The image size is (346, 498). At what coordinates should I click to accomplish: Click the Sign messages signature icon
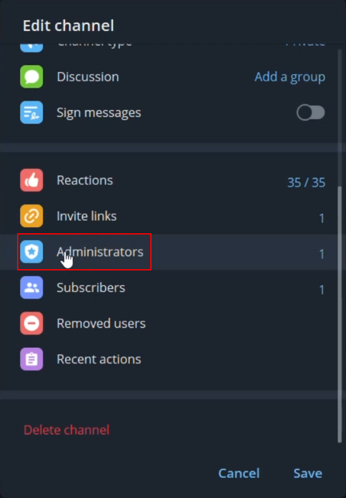pos(32,112)
